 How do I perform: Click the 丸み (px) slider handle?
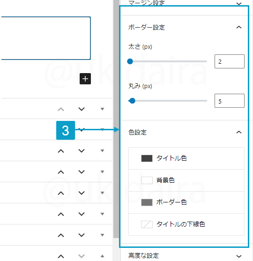click(x=132, y=101)
